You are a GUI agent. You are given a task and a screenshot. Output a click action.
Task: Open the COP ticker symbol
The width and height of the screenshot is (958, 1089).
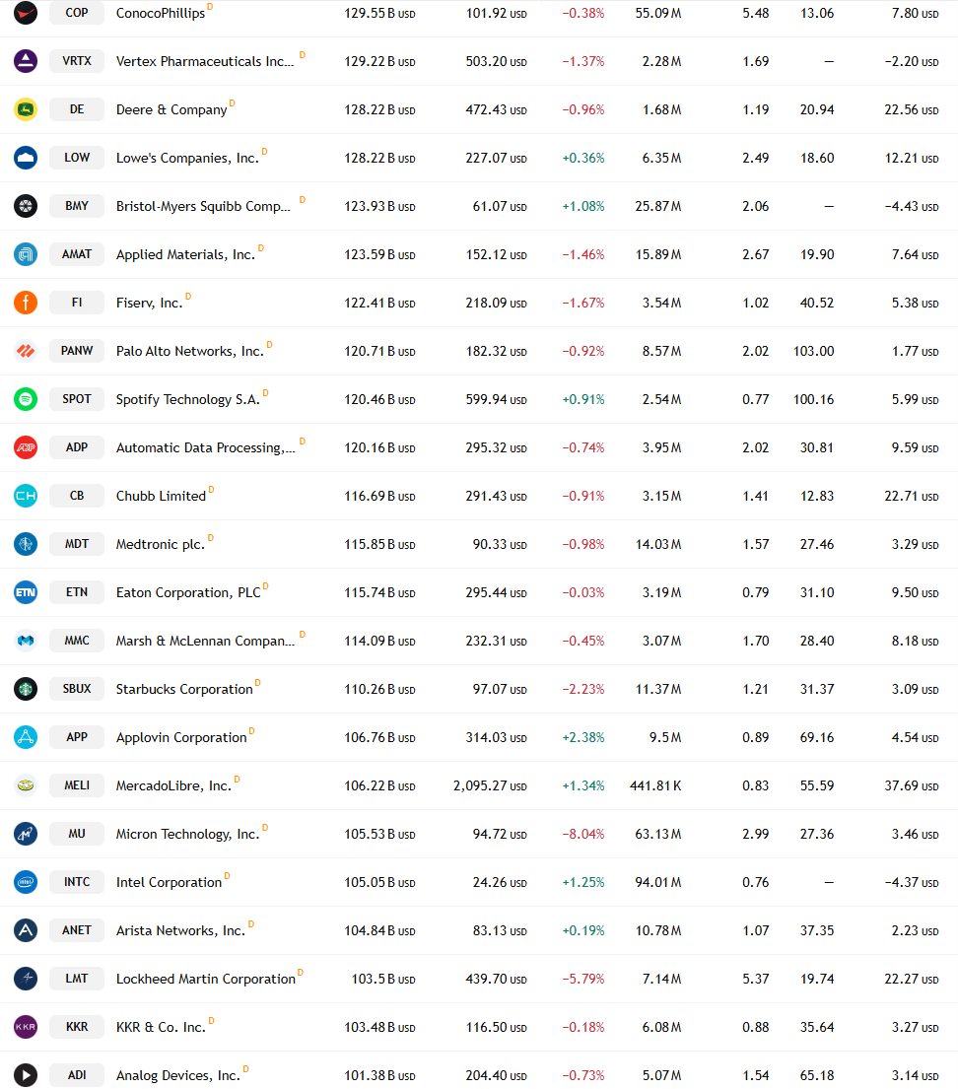point(77,13)
